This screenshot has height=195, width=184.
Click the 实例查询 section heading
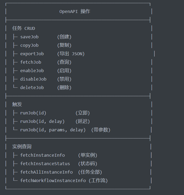(22, 147)
